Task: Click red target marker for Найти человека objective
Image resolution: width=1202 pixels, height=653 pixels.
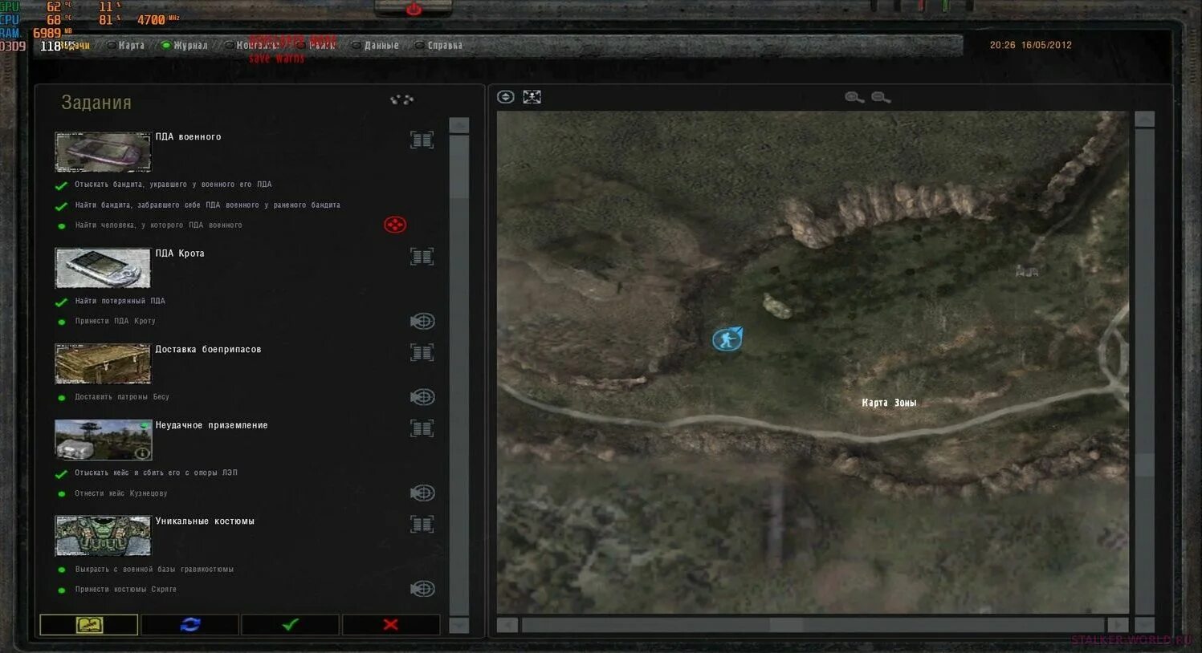Action: (x=395, y=225)
